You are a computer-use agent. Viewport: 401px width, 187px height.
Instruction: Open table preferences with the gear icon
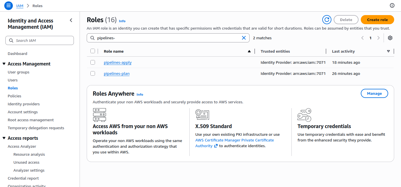pyautogui.click(x=390, y=38)
